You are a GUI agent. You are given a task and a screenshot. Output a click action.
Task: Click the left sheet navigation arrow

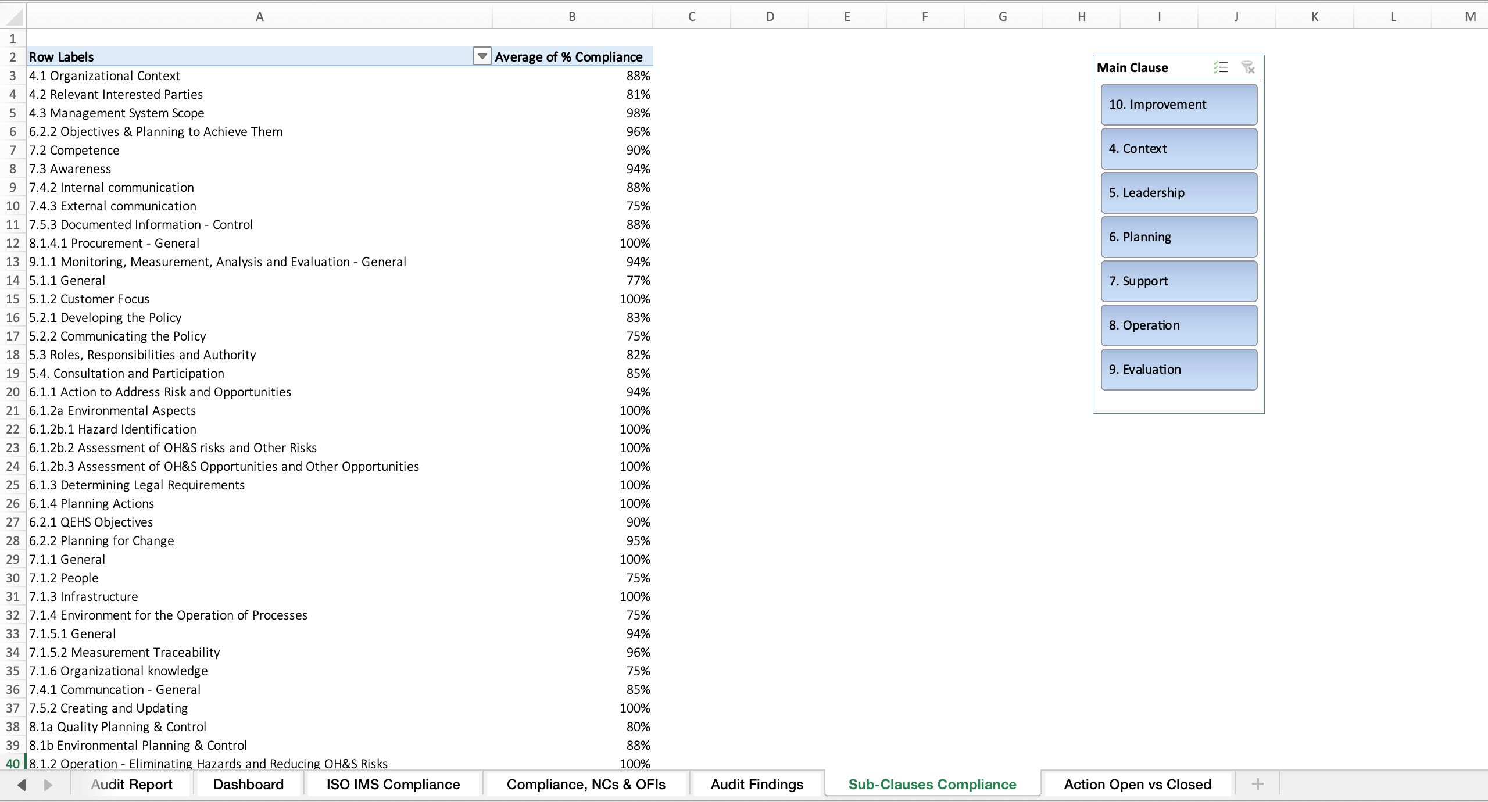coord(21,784)
